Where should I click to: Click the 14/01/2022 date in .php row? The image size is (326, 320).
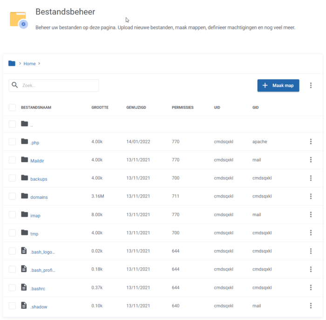coord(138,142)
